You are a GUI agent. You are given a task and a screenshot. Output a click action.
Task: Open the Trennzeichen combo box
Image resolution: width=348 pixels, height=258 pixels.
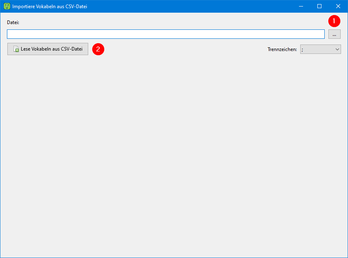320,49
